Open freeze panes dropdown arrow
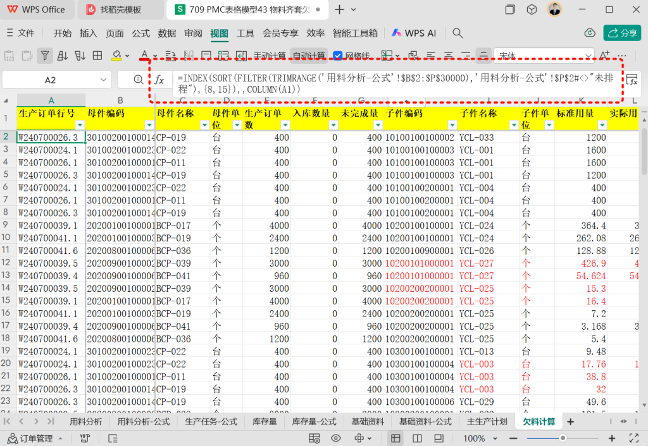This screenshot has height=446, width=648. 397,56
